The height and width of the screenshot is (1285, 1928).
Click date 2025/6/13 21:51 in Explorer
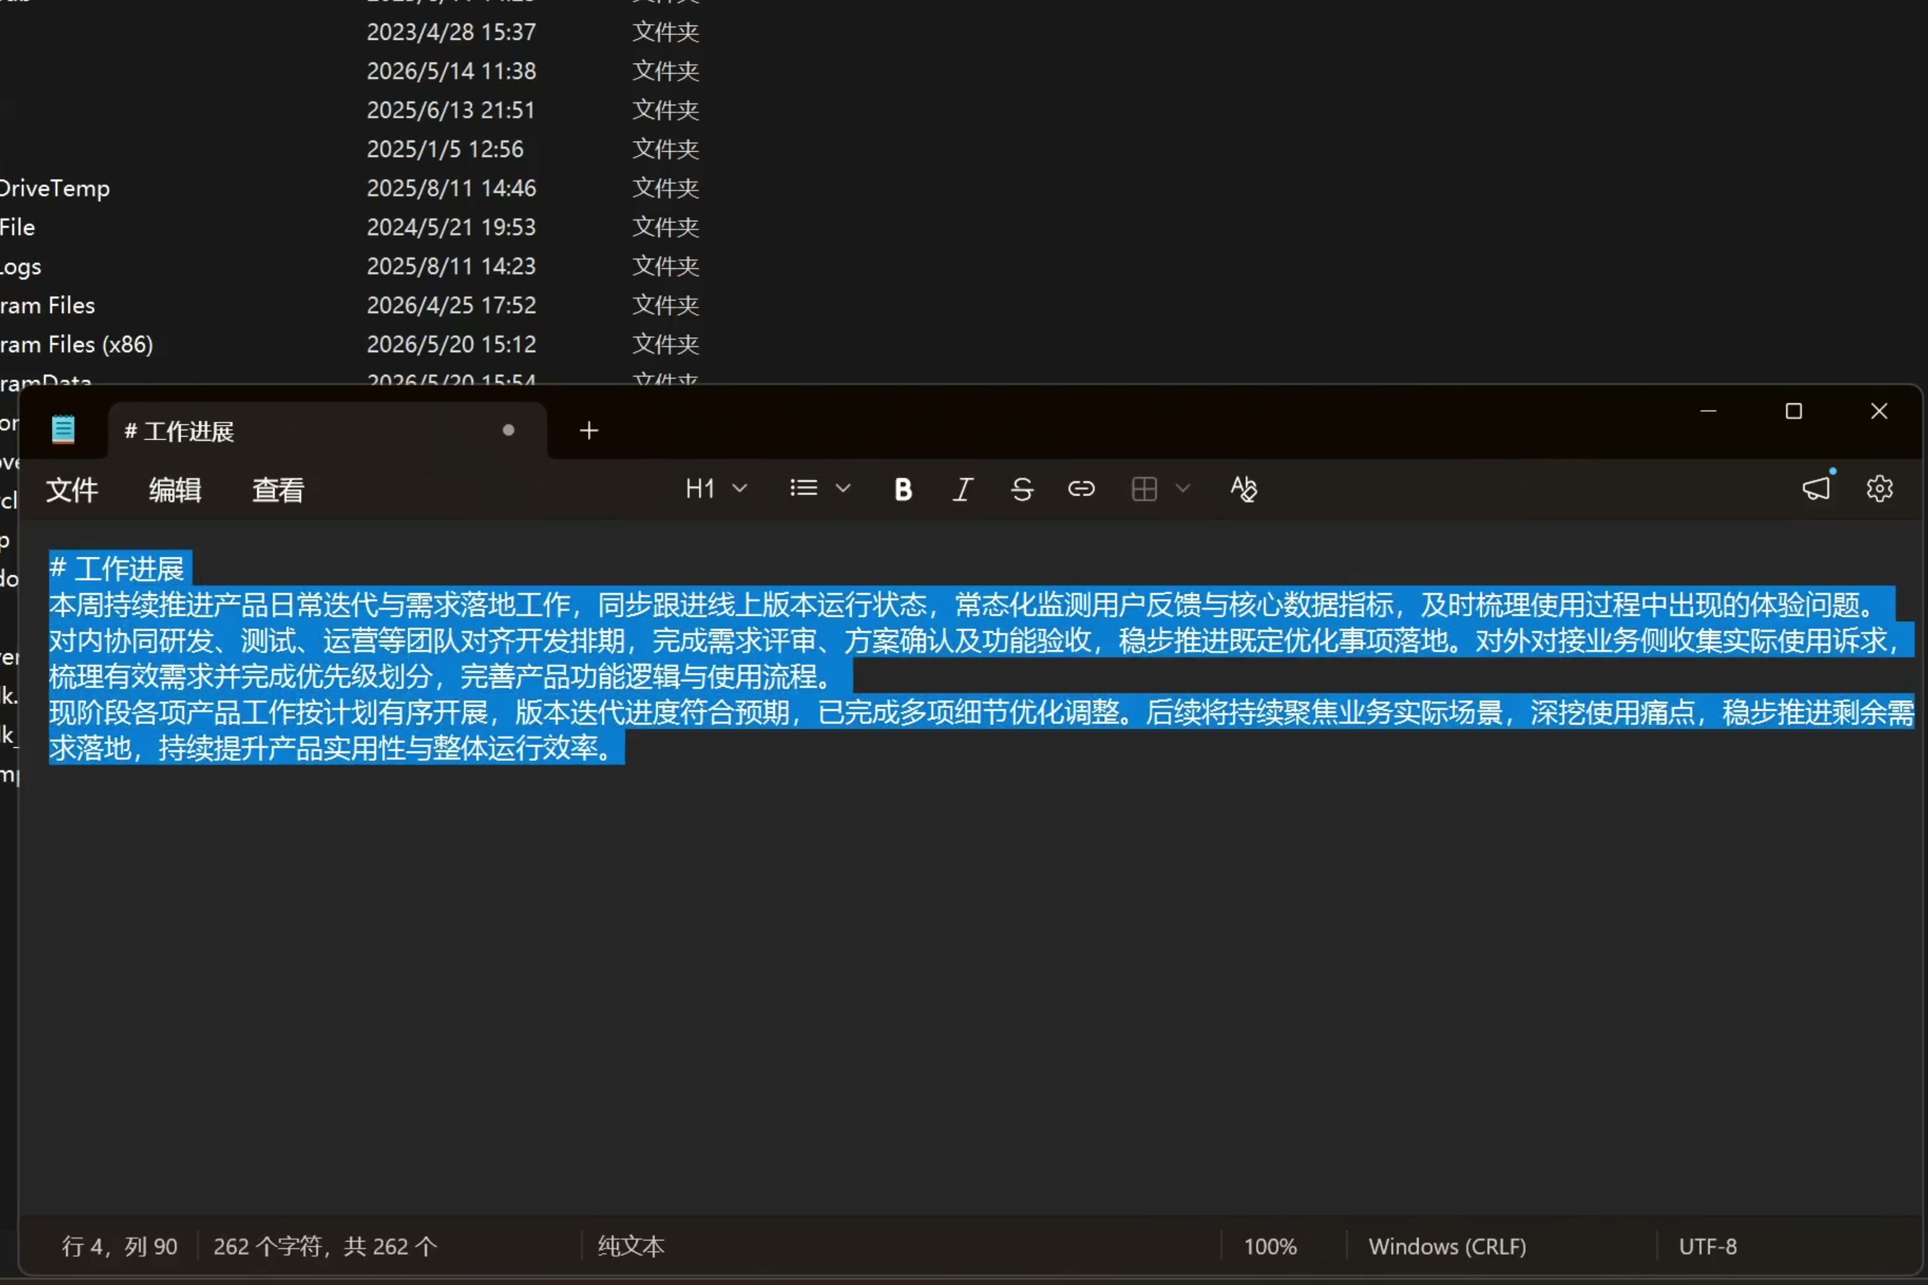click(451, 110)
